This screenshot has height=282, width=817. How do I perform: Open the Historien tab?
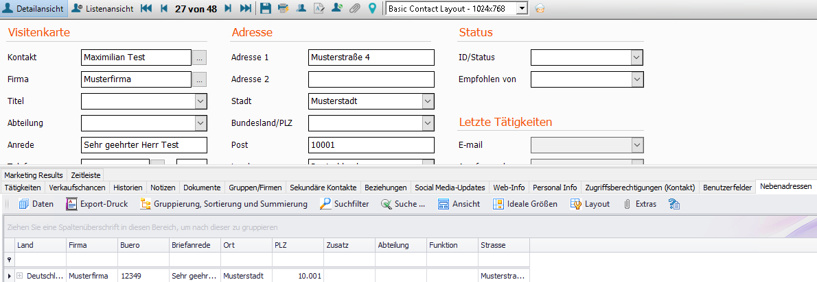[128, 188]
